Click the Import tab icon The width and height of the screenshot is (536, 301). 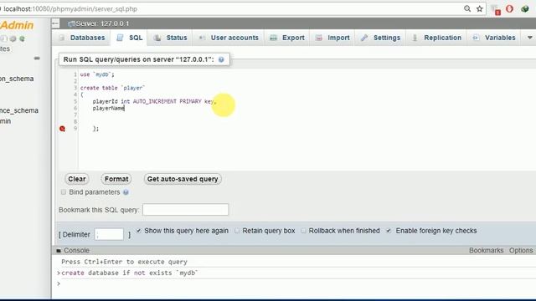coord(319,38)
